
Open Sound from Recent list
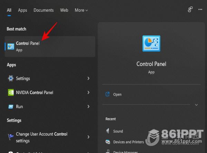[x=118, y=131]
